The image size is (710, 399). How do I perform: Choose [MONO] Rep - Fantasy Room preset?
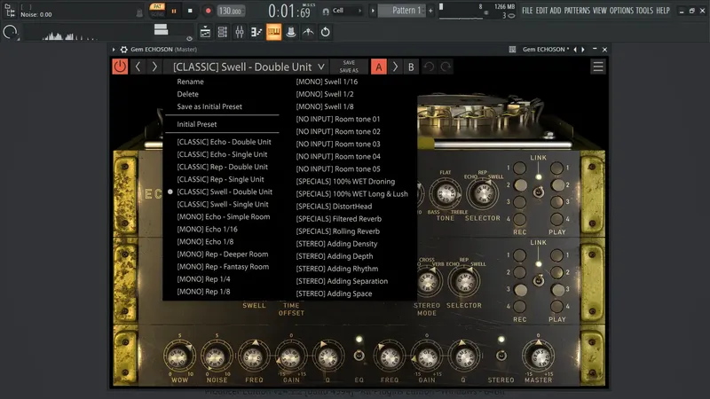click(x=223, y=266)
